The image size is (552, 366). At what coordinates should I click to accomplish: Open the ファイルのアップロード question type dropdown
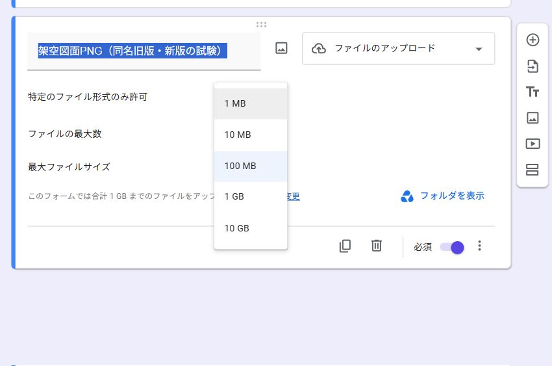[398, 49]
